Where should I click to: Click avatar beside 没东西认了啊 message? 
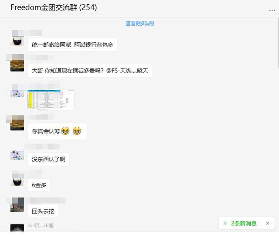pos(17,153)
